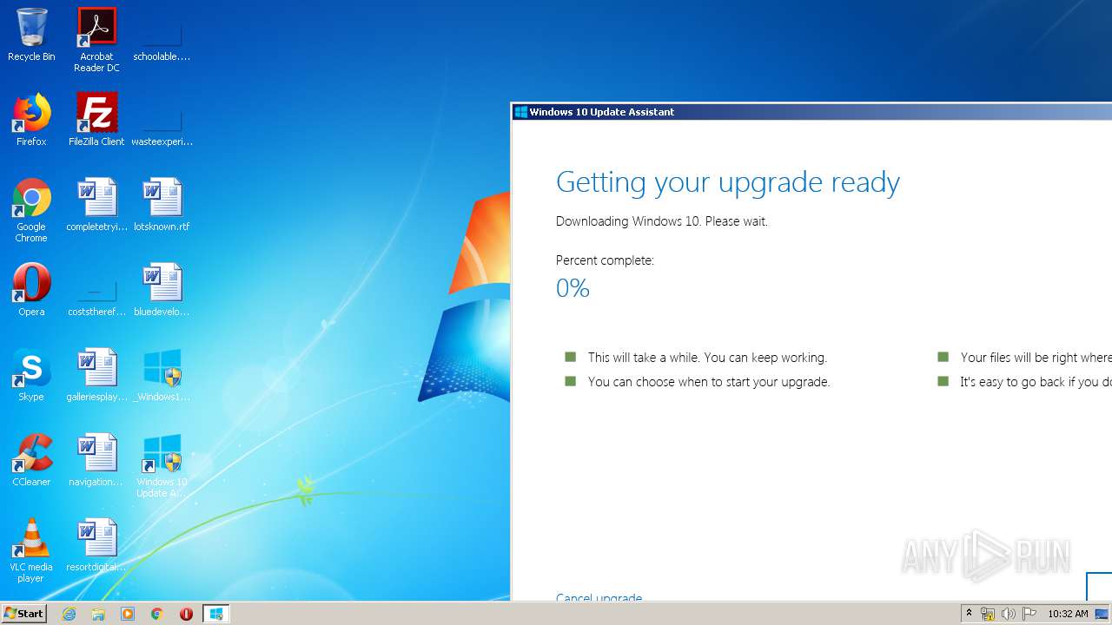The height and width of the screenshot is (625, 1112).
Task: Click the 0% percent complete value
Action: tap(573, 288)
